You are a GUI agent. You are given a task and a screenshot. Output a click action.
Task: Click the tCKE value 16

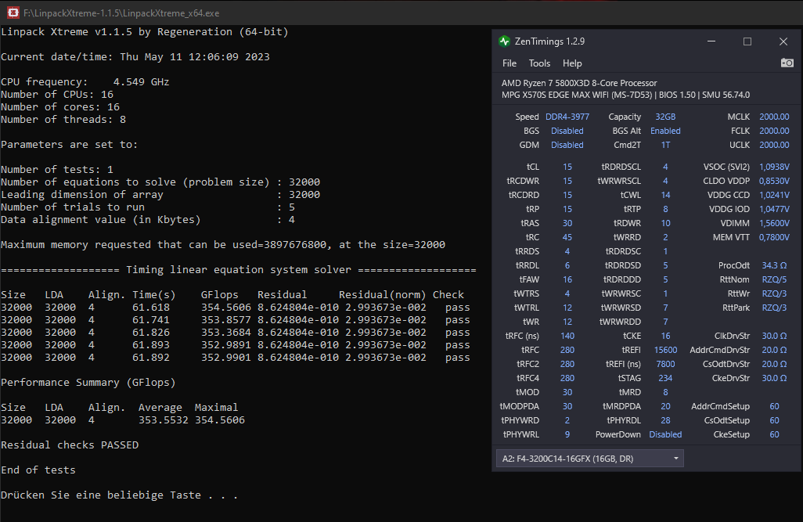click(x=665, y=336)
